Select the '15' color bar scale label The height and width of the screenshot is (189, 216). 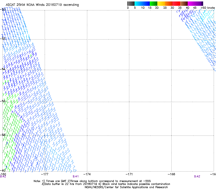(x=150, y=8)
